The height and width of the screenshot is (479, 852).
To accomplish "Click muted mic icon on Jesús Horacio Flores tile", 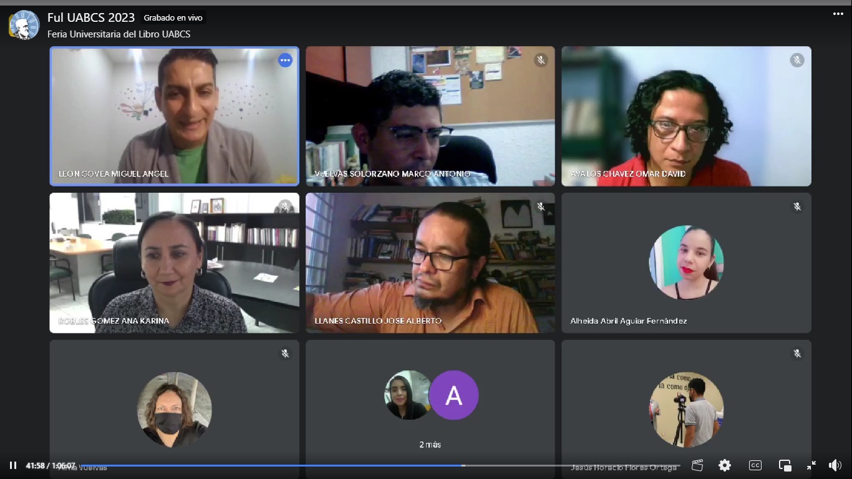I will (x=796, y=354).
